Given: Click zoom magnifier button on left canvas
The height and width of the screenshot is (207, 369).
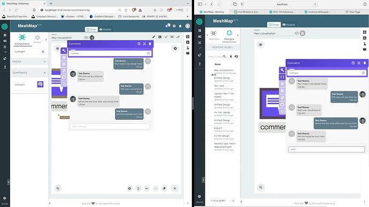Looking at the screenshot, I should pos(58,188).
